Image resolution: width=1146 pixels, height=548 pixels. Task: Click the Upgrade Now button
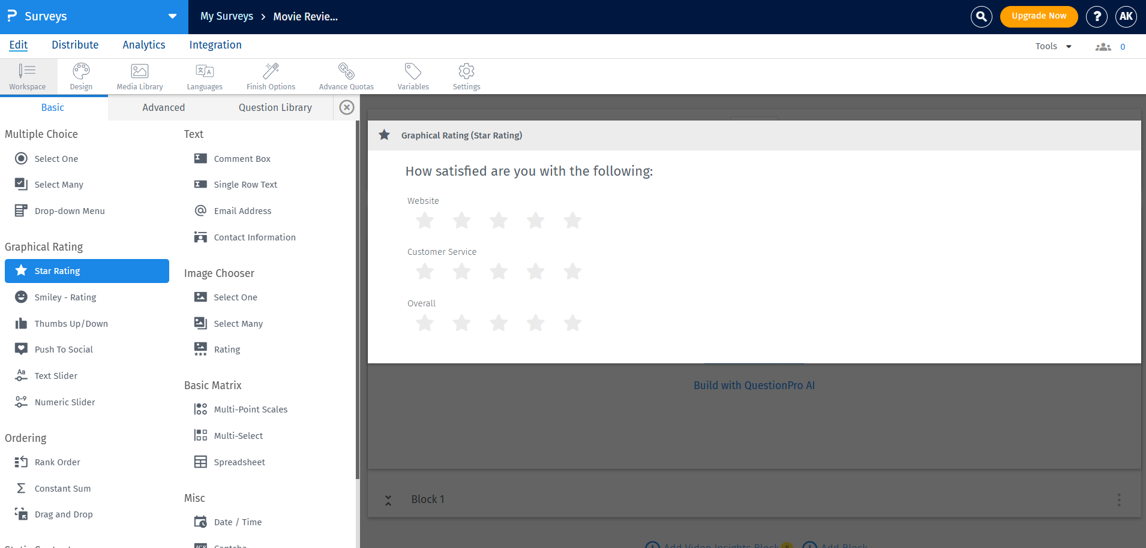(x=1038, y=16)
